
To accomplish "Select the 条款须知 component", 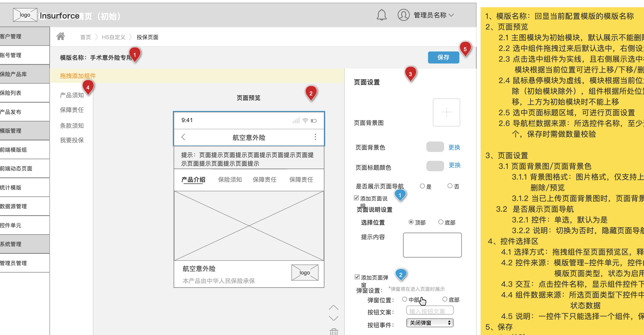I will tap(72, 125).
